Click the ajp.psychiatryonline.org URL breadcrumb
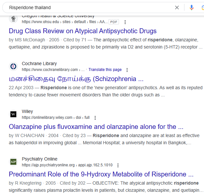The image size is (204, 196). (x=67, y=165)
